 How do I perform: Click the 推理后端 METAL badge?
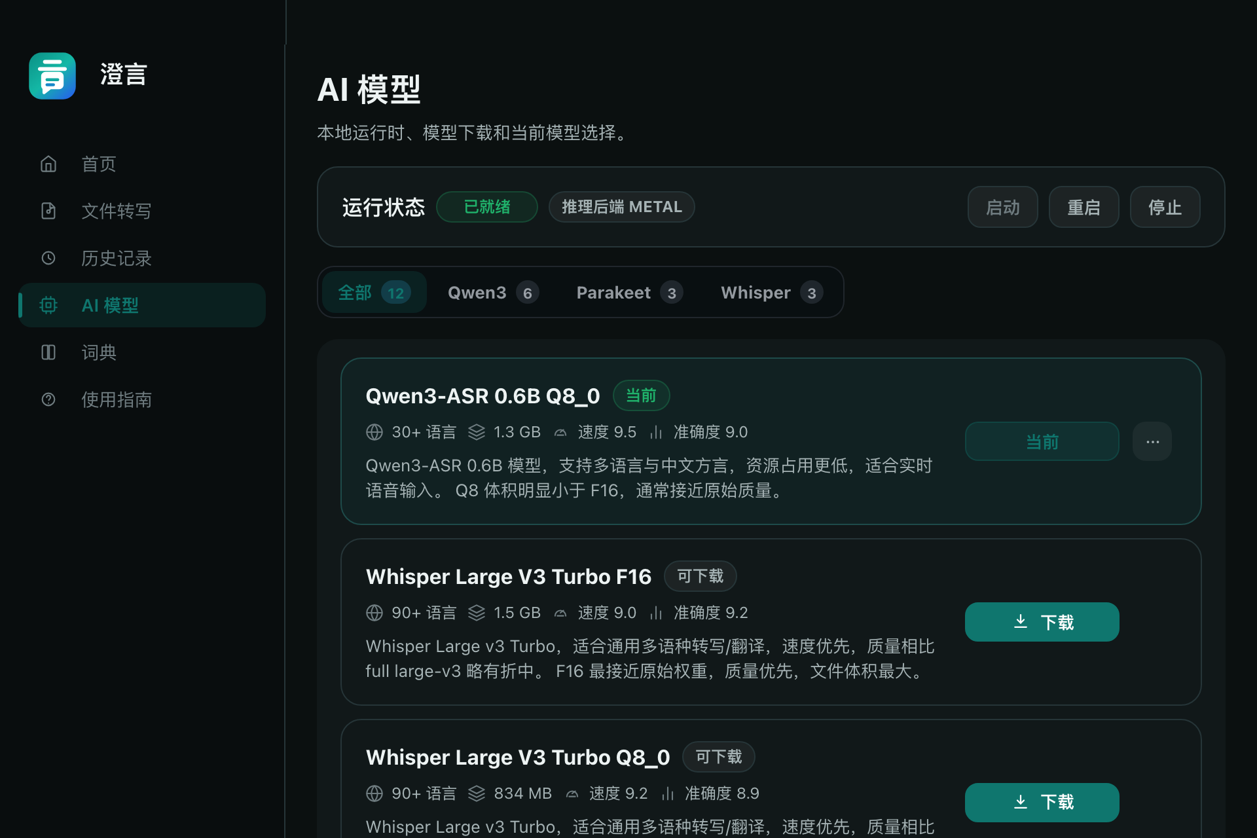point(622,207)
